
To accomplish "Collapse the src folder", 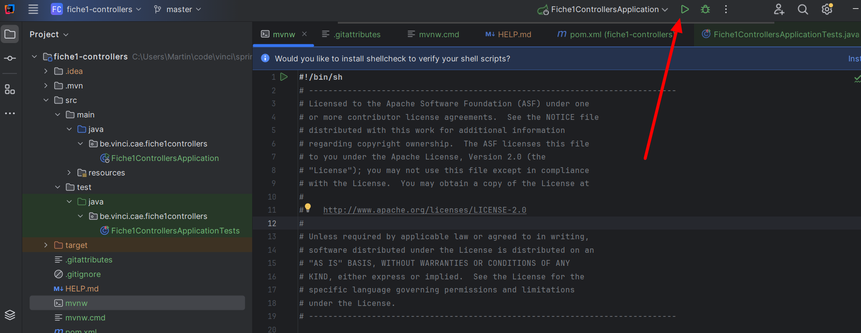I will pos(46,100).
